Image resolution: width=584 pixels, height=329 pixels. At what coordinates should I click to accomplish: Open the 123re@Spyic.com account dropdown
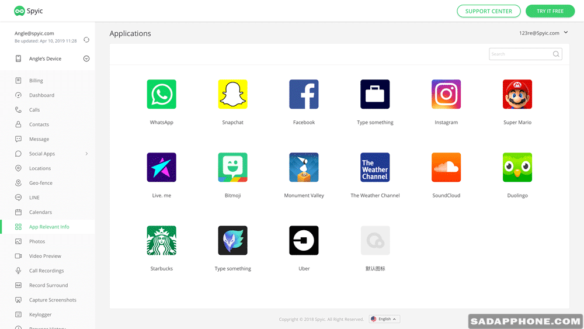566,33
